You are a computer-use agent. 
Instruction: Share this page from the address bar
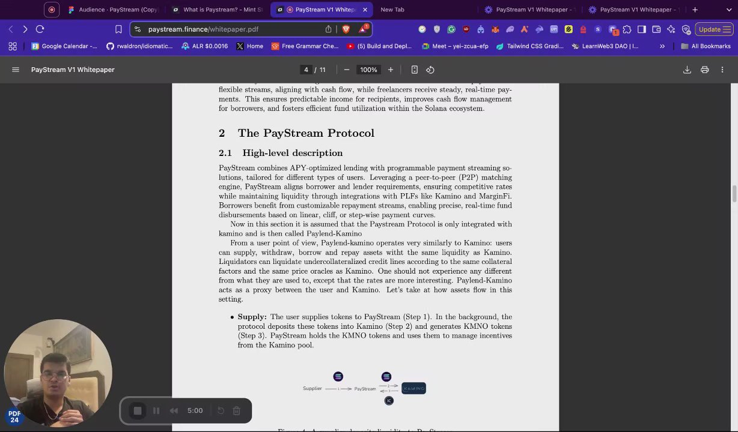click(328, 29)
